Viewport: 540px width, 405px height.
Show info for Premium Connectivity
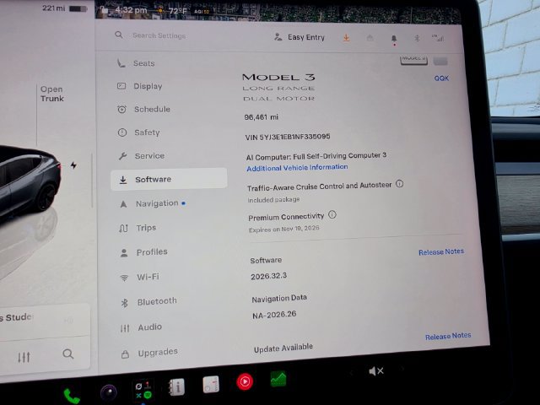pyautogui.click(x=332, y=214)
